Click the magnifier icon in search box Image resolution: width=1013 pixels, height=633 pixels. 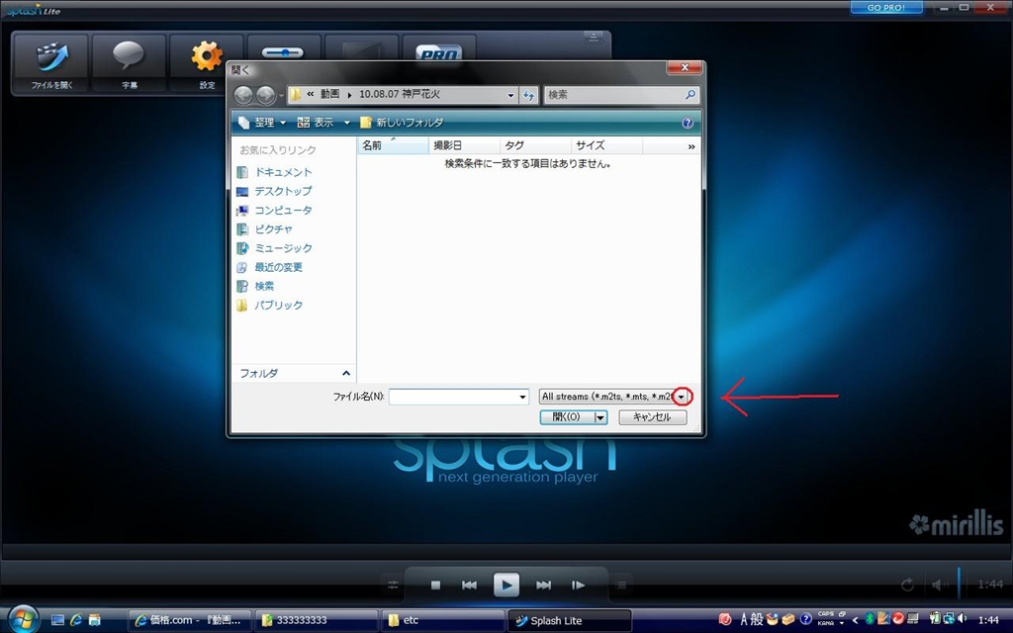coord(690,94)
